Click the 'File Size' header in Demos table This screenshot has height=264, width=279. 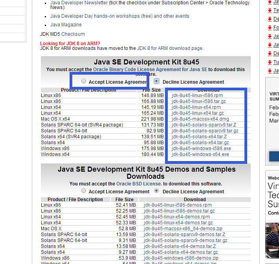click(125, 200)
